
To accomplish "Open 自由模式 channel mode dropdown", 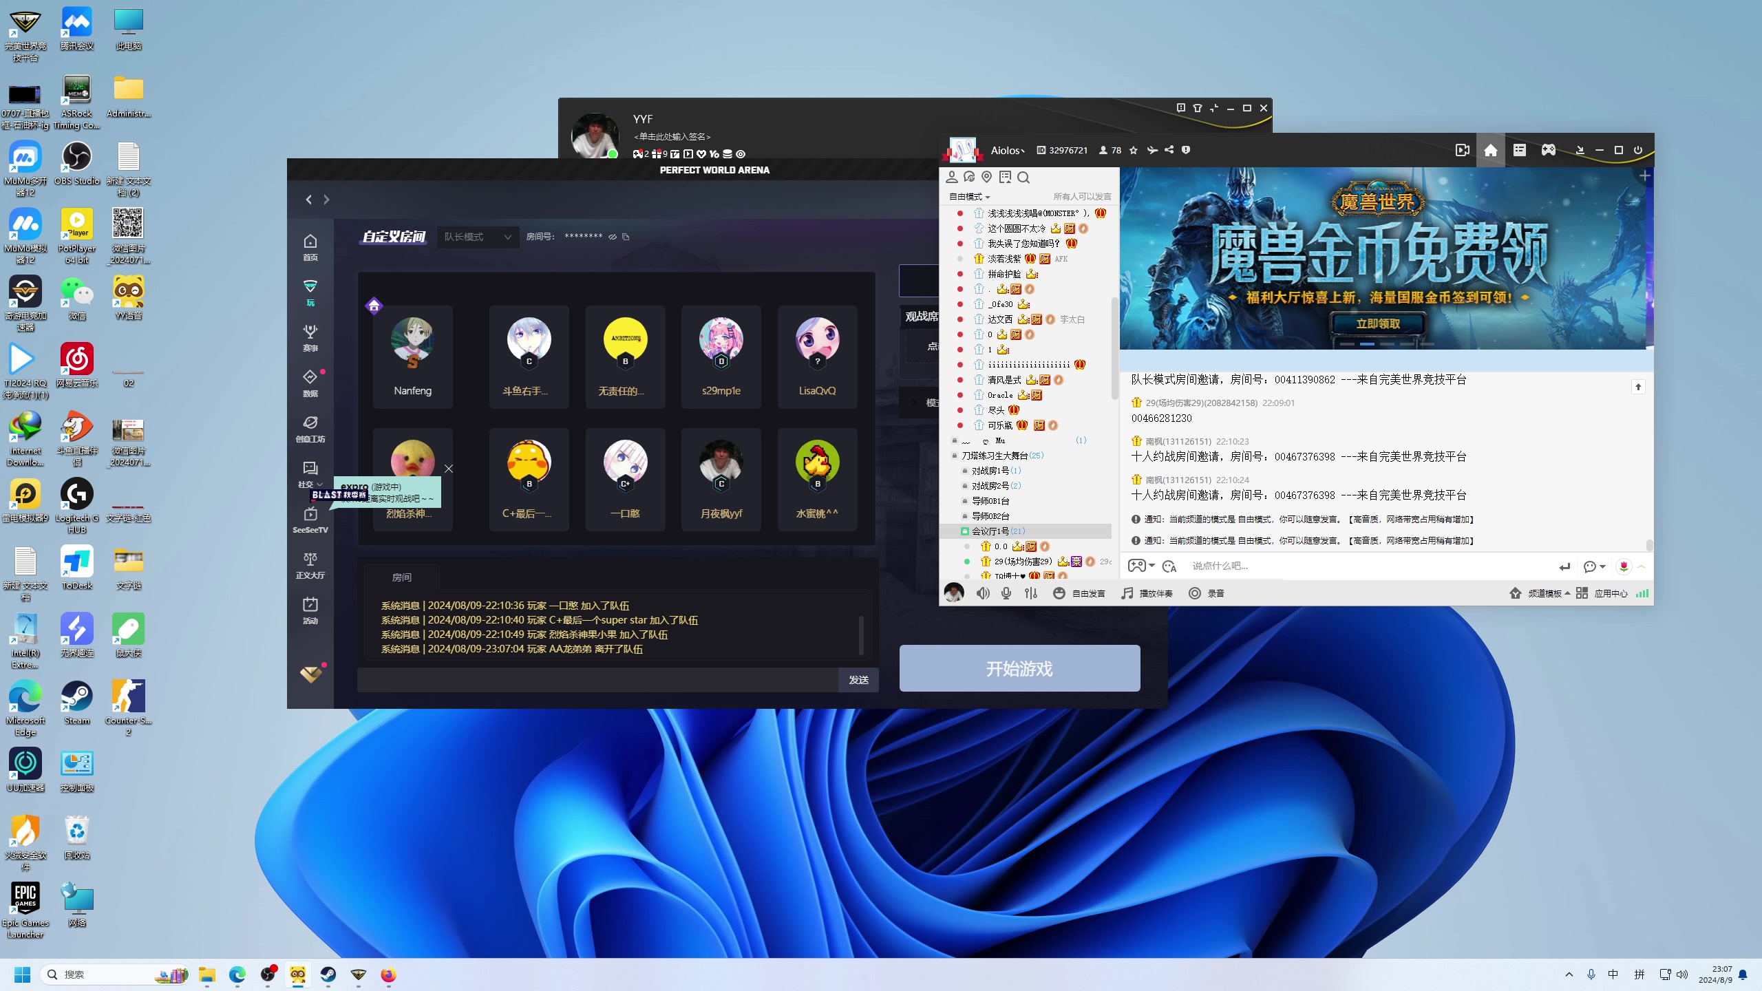I will point(969,197).
